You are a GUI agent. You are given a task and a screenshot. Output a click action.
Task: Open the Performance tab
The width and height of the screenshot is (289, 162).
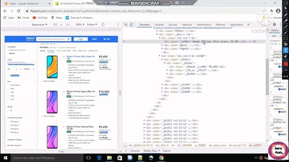(204, 24)
